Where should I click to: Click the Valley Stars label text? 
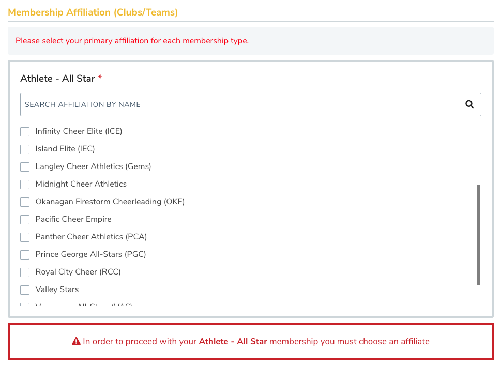tap(57, 289)
